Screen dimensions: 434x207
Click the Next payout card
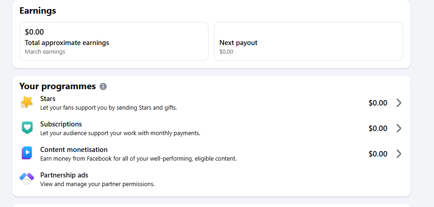pyautogui.click(x=308, y=41)
